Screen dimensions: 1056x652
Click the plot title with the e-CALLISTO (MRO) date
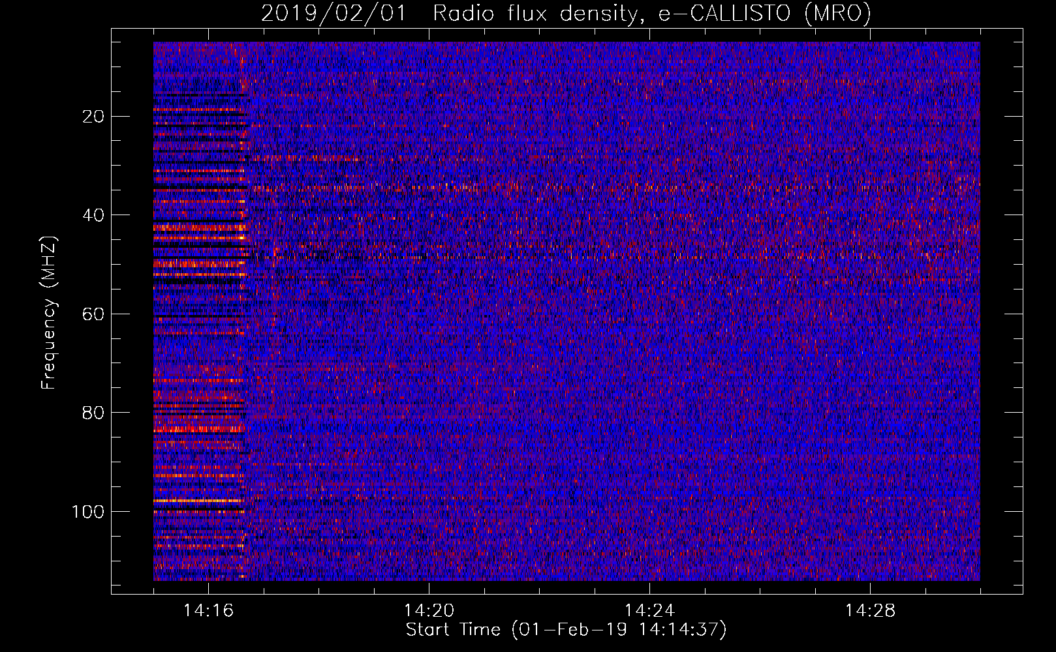566,14
